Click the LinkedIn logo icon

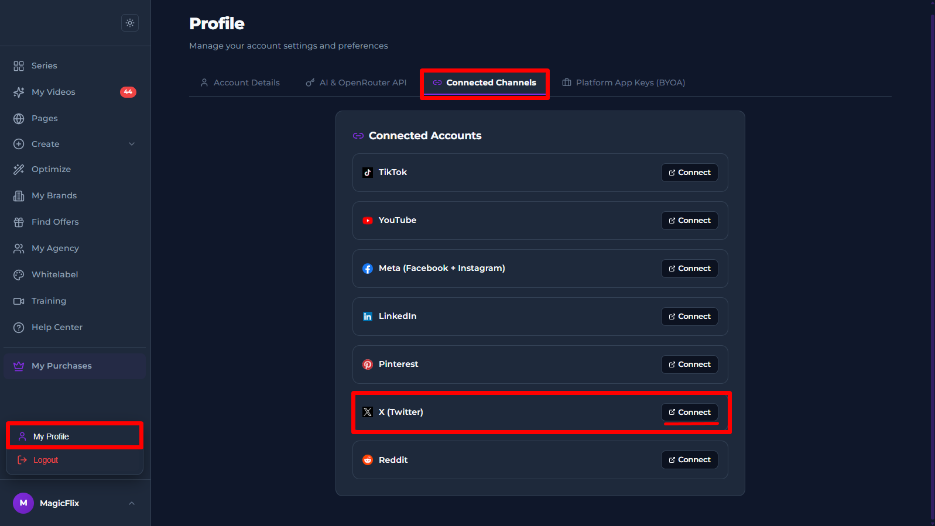click(368, 317)
